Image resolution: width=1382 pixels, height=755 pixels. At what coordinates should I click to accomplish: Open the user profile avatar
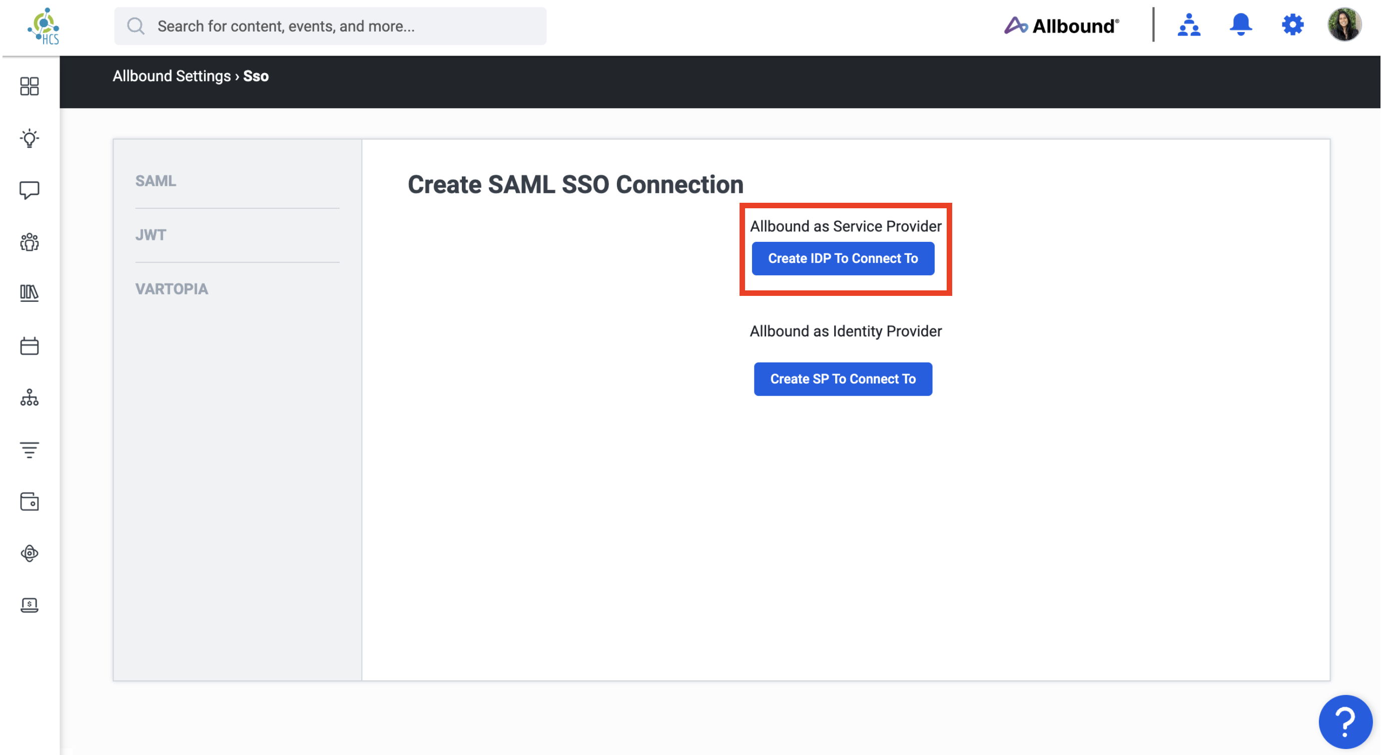click(1343, 25)
